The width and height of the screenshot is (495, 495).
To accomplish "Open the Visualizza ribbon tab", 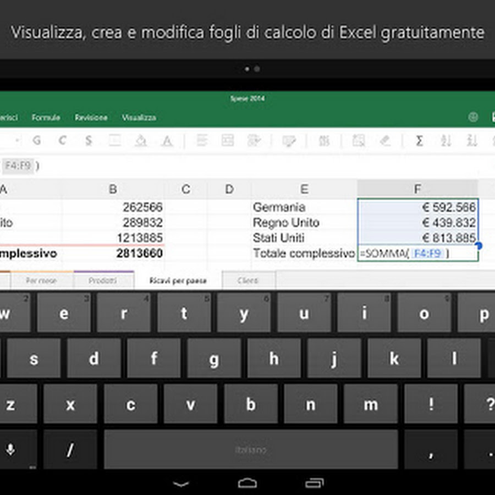I will click(139, 118).
